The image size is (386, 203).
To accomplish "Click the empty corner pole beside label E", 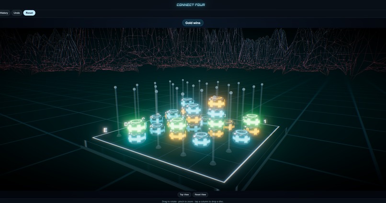I will [117, 111].
